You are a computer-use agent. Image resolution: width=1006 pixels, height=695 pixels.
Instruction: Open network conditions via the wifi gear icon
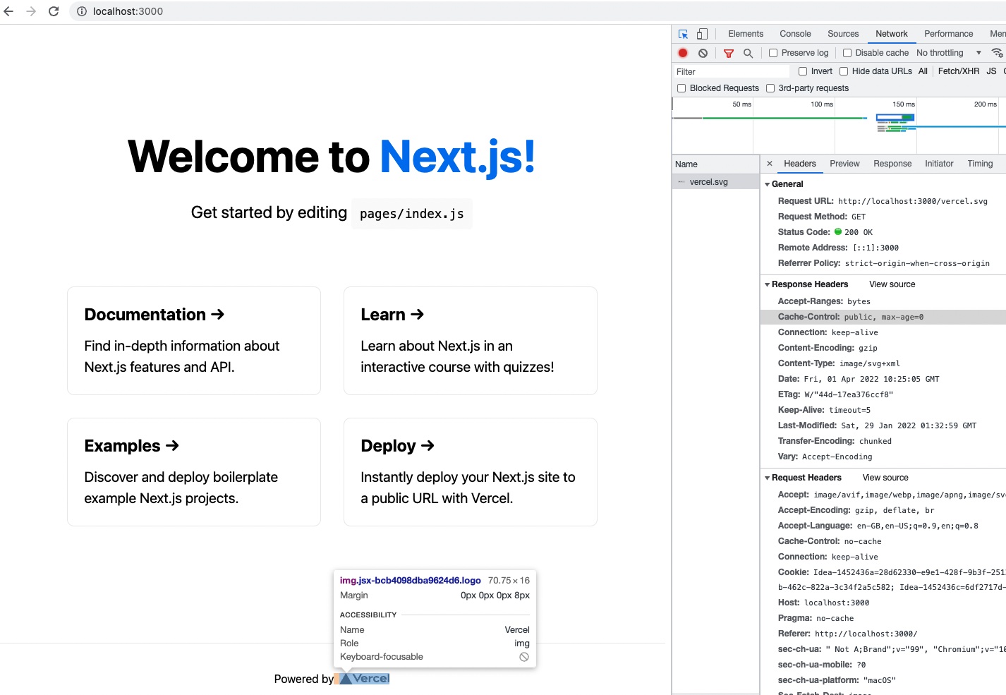click(997, 52)
